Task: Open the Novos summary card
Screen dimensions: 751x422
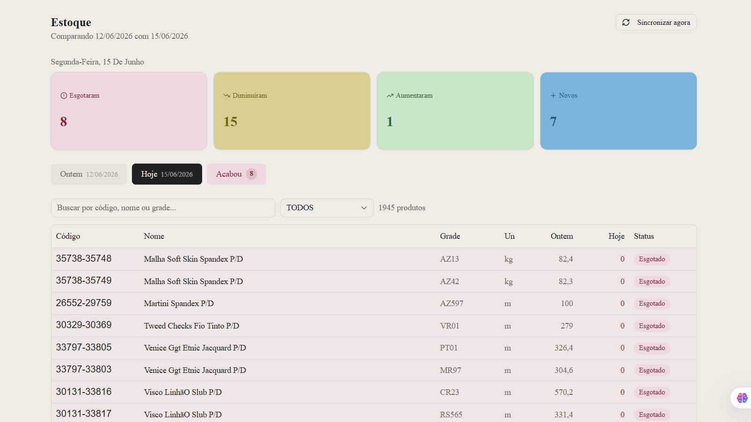Action: 619,111
